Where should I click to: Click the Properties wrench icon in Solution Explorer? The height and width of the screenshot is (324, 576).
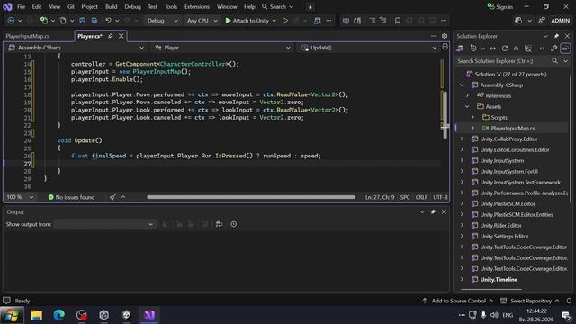pyautogui.click(x=554, y=49)
